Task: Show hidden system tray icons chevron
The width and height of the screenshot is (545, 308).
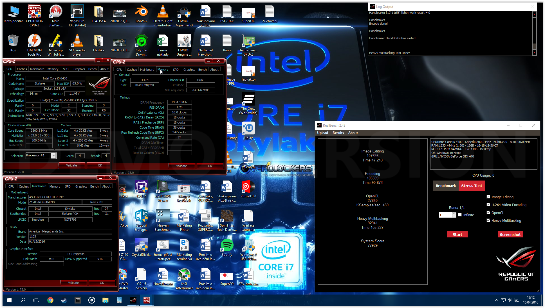Action: pyautogui.click(x=496, y=300)
